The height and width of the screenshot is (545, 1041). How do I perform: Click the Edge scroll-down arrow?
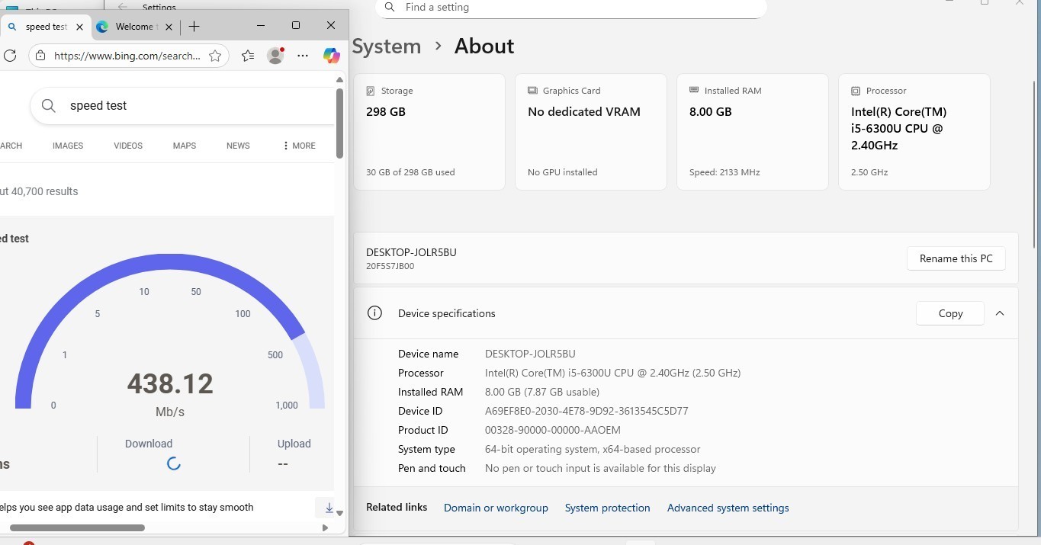[339, 514]
